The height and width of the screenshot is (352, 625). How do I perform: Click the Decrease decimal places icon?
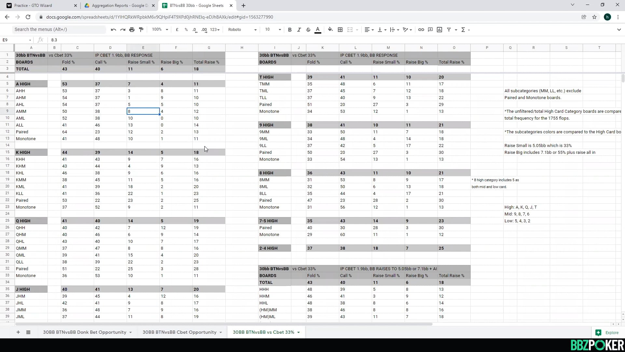195,29
